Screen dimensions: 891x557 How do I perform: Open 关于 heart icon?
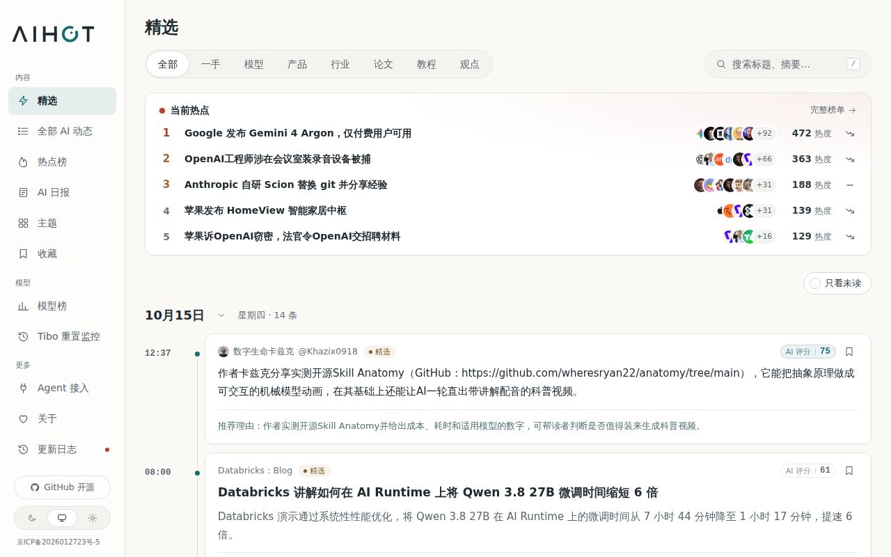point(23,419)
